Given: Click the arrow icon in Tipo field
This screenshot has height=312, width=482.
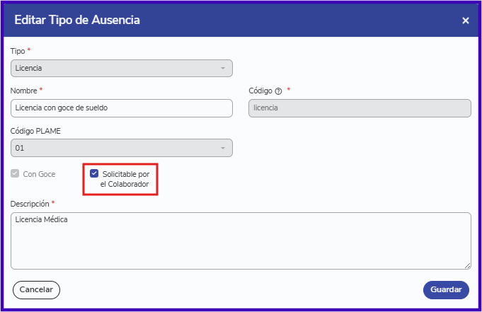Looking at the screenshot, I should coord(223,68).
